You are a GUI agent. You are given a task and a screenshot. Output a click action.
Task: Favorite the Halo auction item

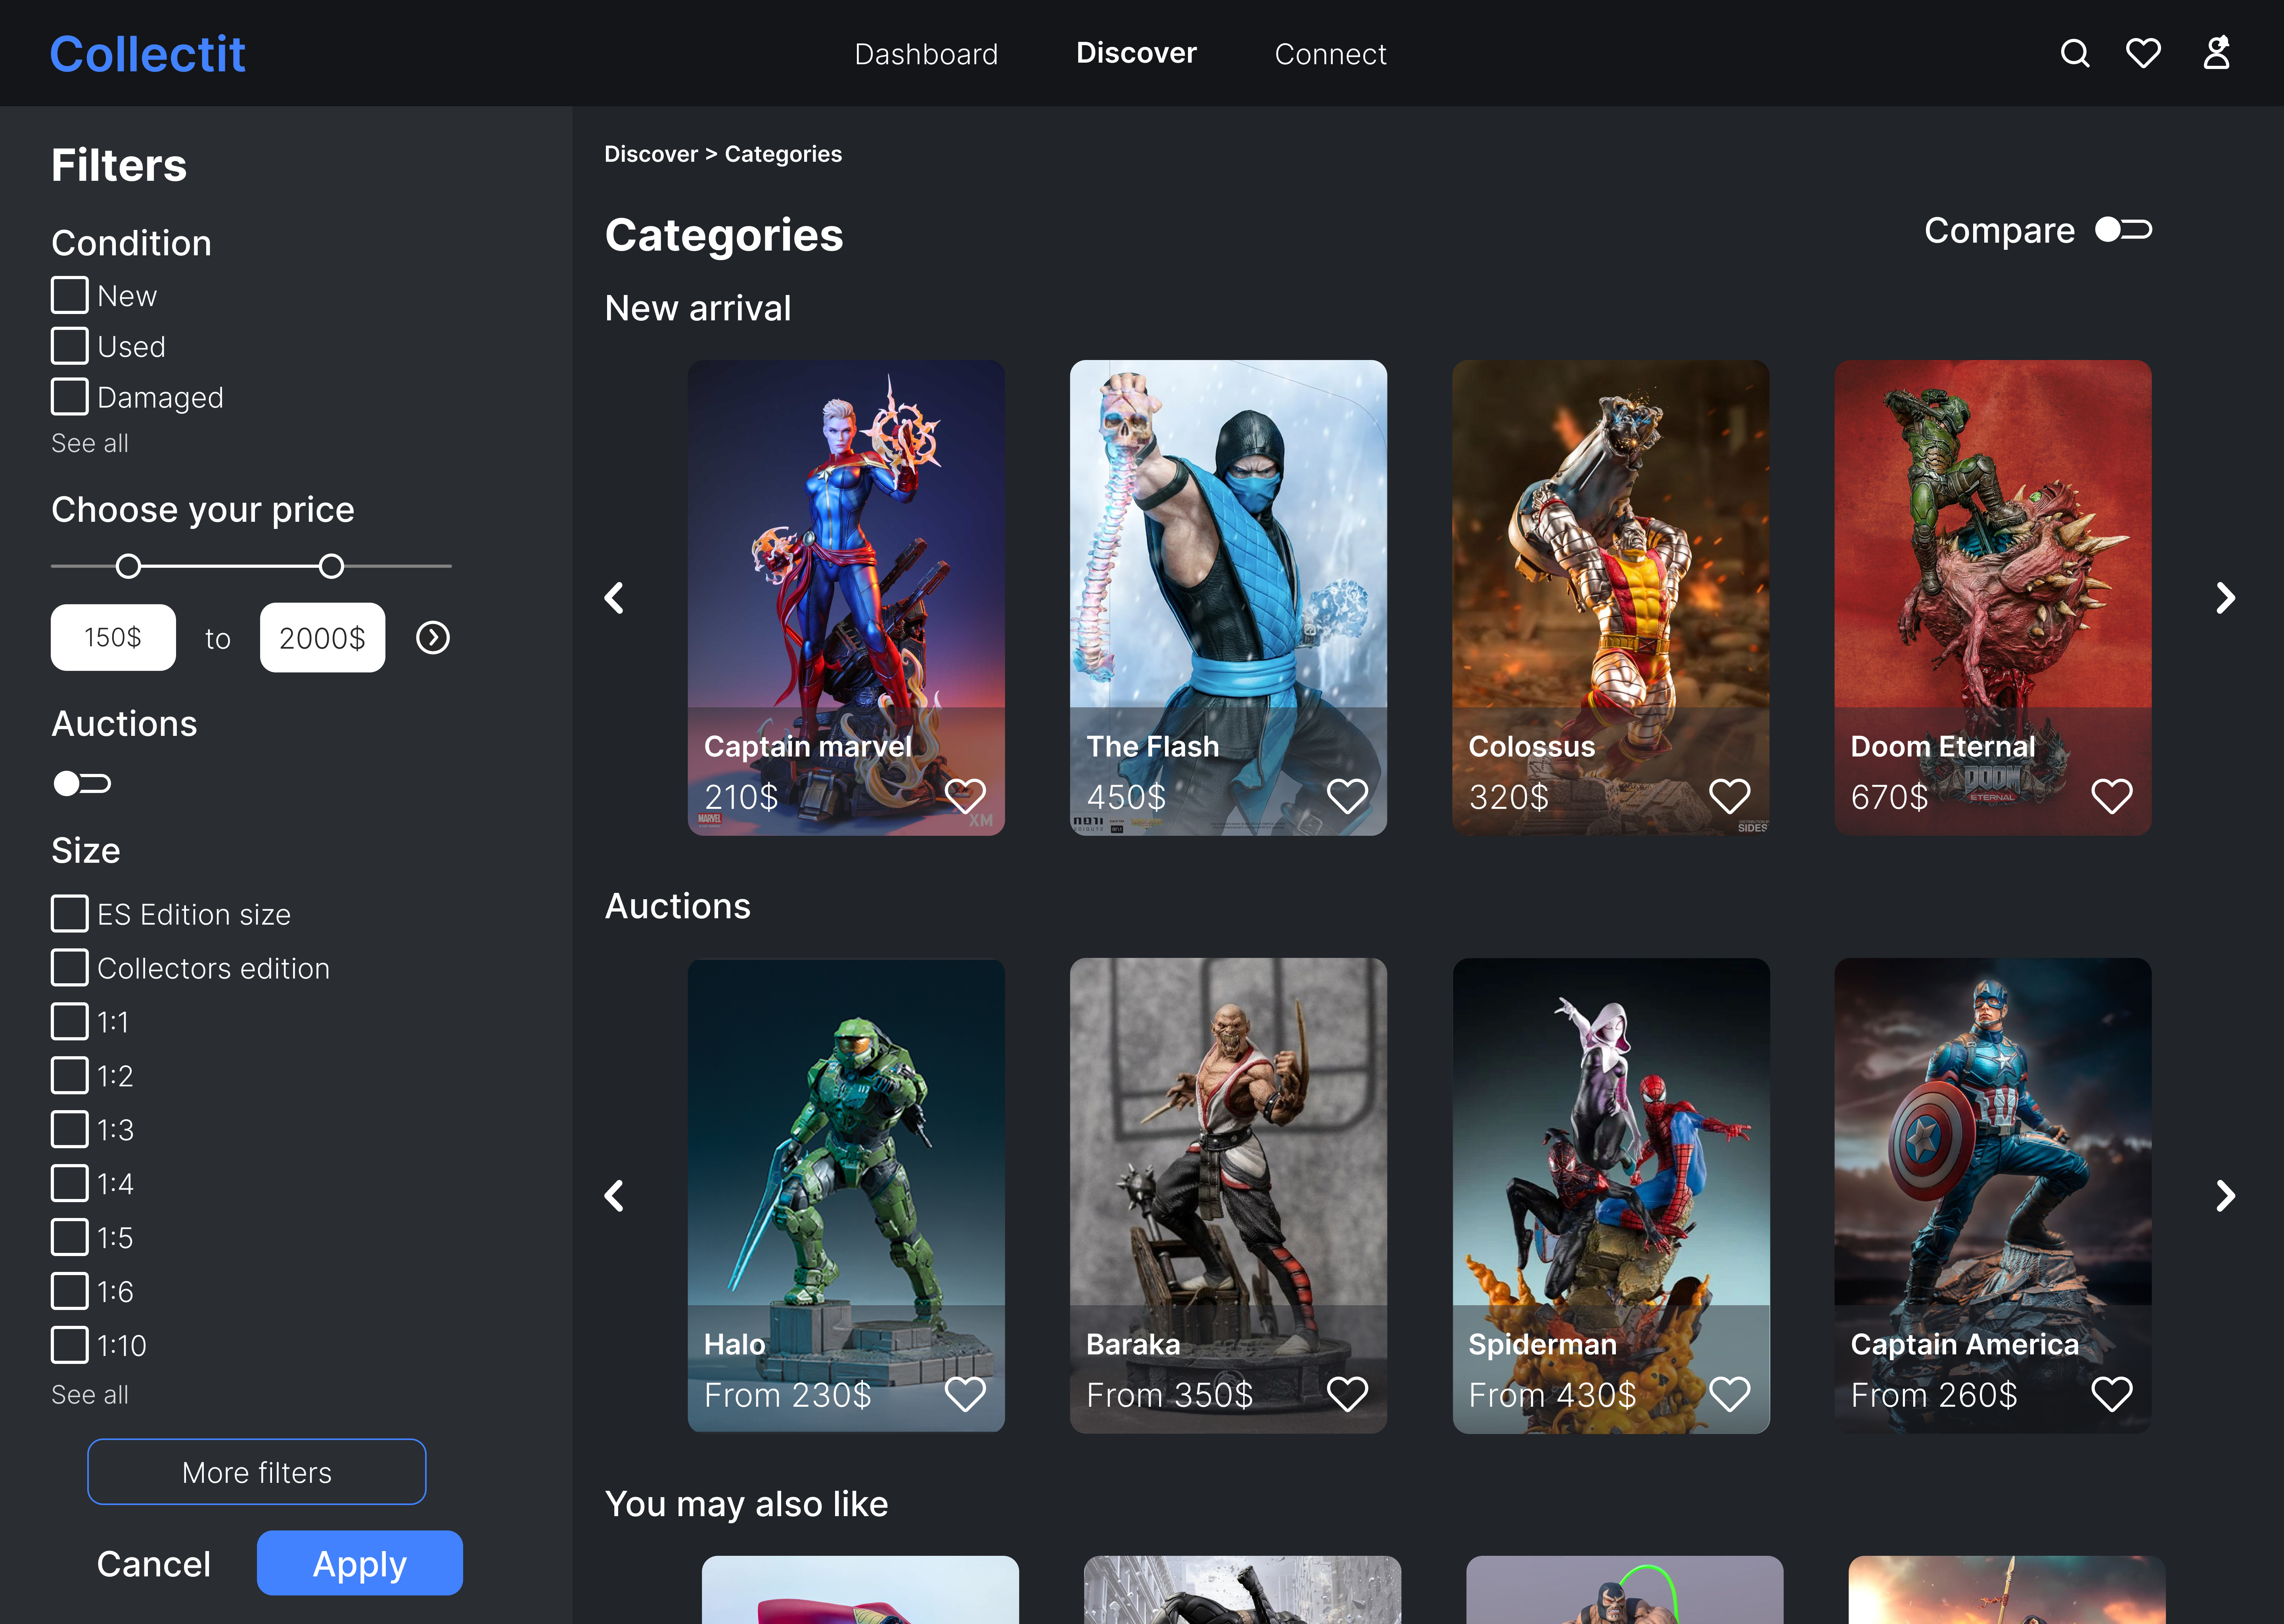965,1394
